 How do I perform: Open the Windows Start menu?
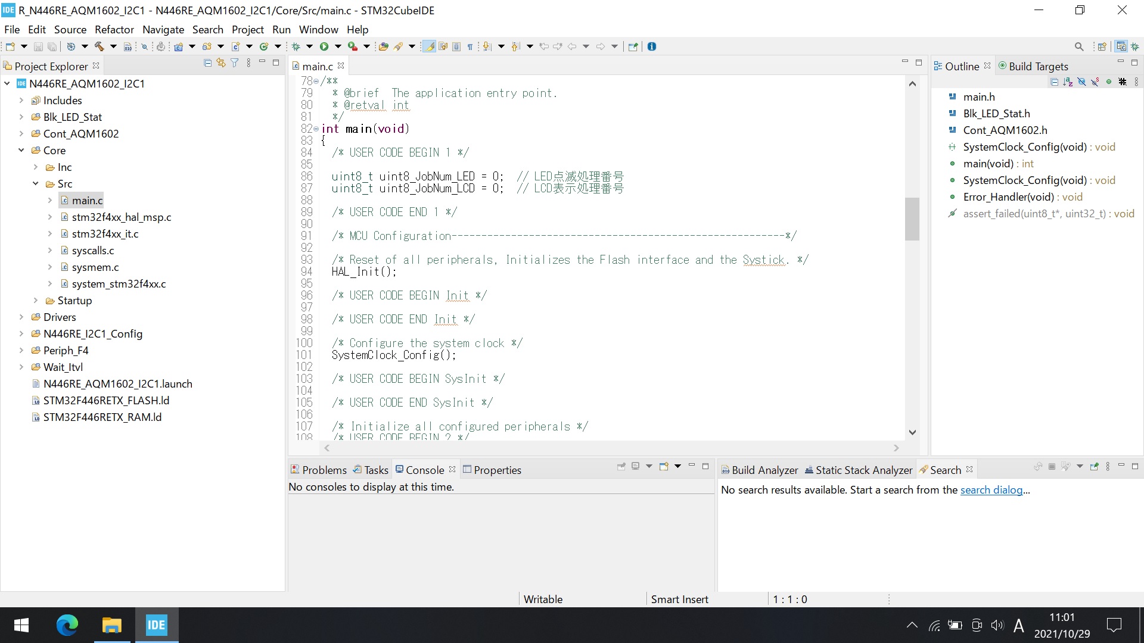tap(21, 625)
